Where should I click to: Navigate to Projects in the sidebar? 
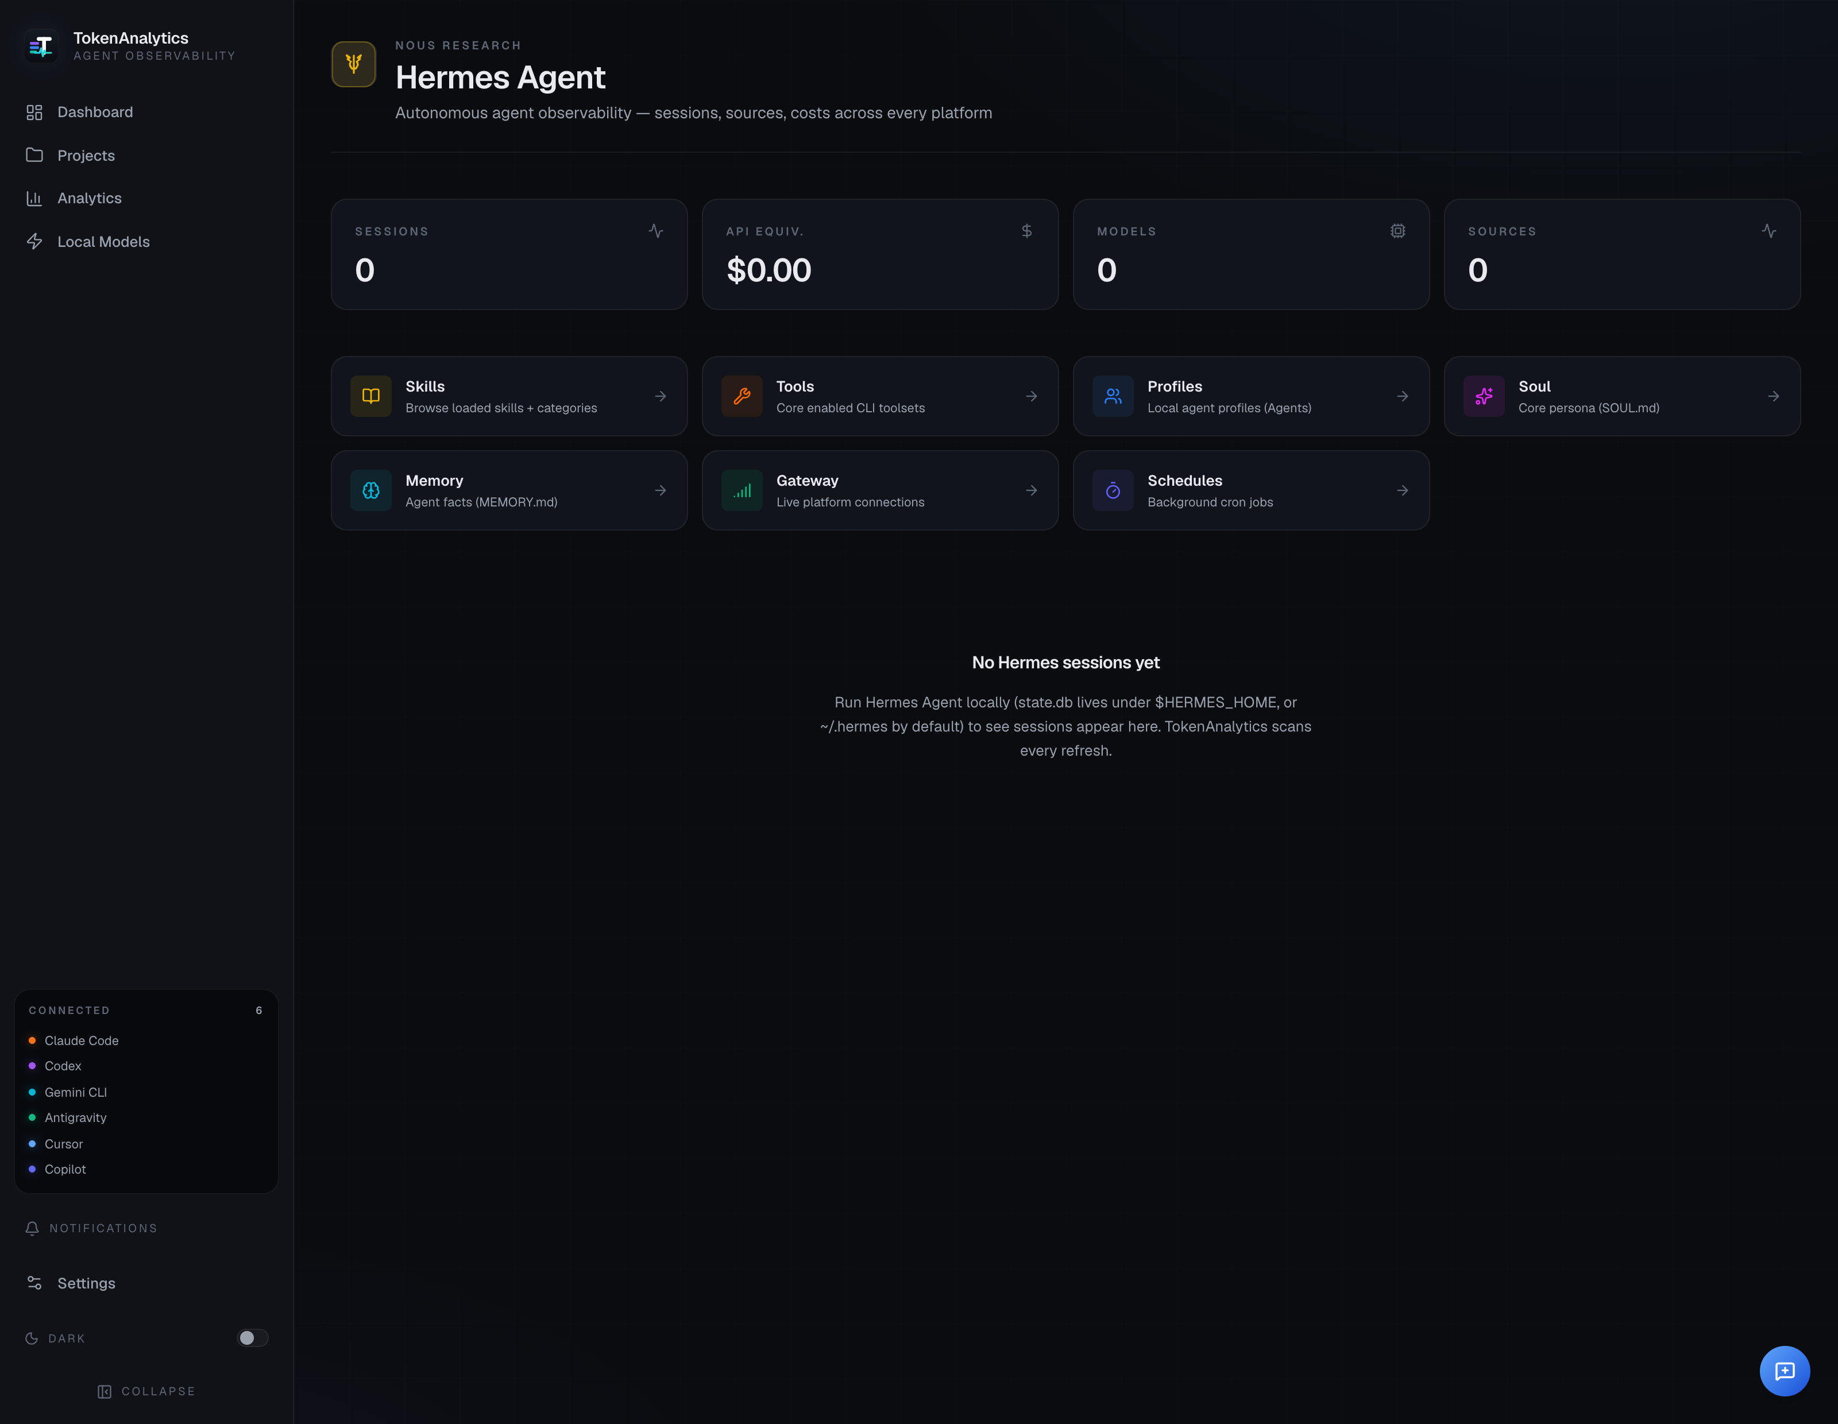click(86, 156)
